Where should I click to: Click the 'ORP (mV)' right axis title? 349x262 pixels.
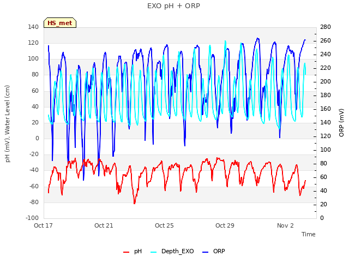click(341, 123)
